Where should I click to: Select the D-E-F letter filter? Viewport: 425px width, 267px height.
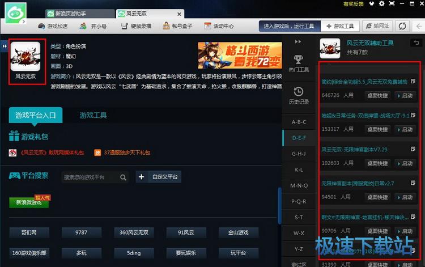pos(299,138)
